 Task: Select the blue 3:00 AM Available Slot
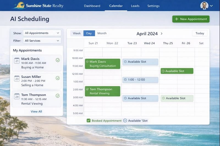click(140, 98)
